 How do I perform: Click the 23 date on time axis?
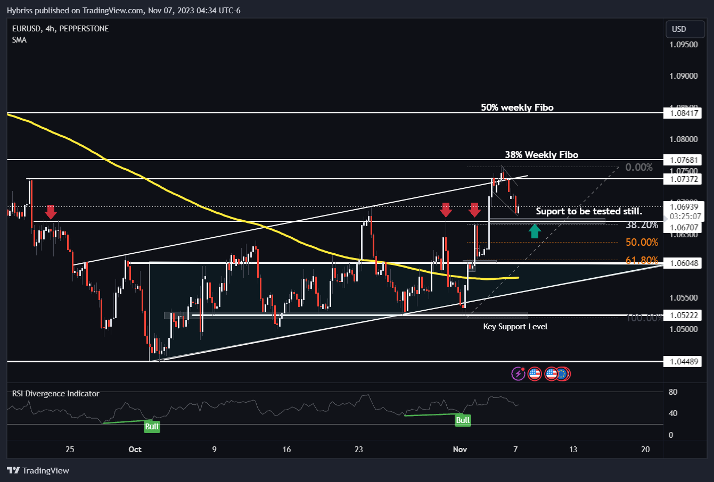pos(359,450)
